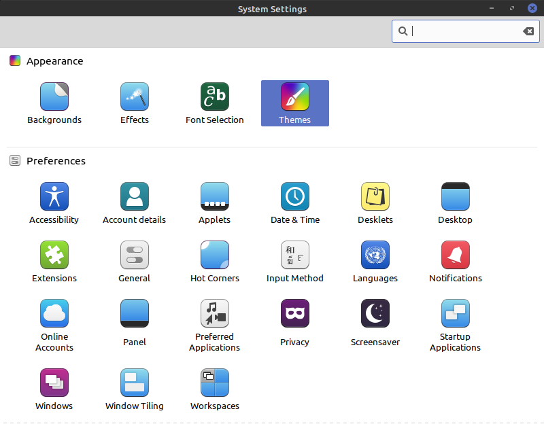Select the Effects panel
Screen dimensions: 544x424
134,102
